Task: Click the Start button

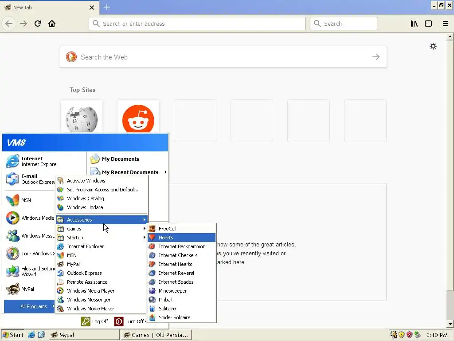Action: coord(13,335)
